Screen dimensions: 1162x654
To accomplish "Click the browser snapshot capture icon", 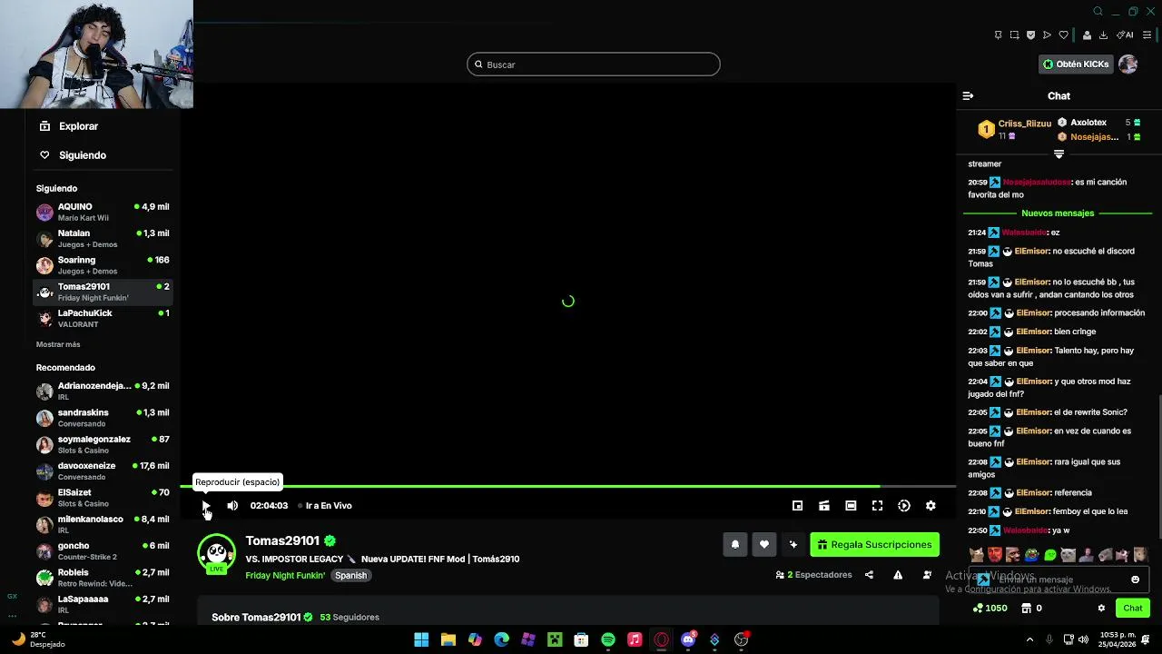I will click(x=1014, y=35).
